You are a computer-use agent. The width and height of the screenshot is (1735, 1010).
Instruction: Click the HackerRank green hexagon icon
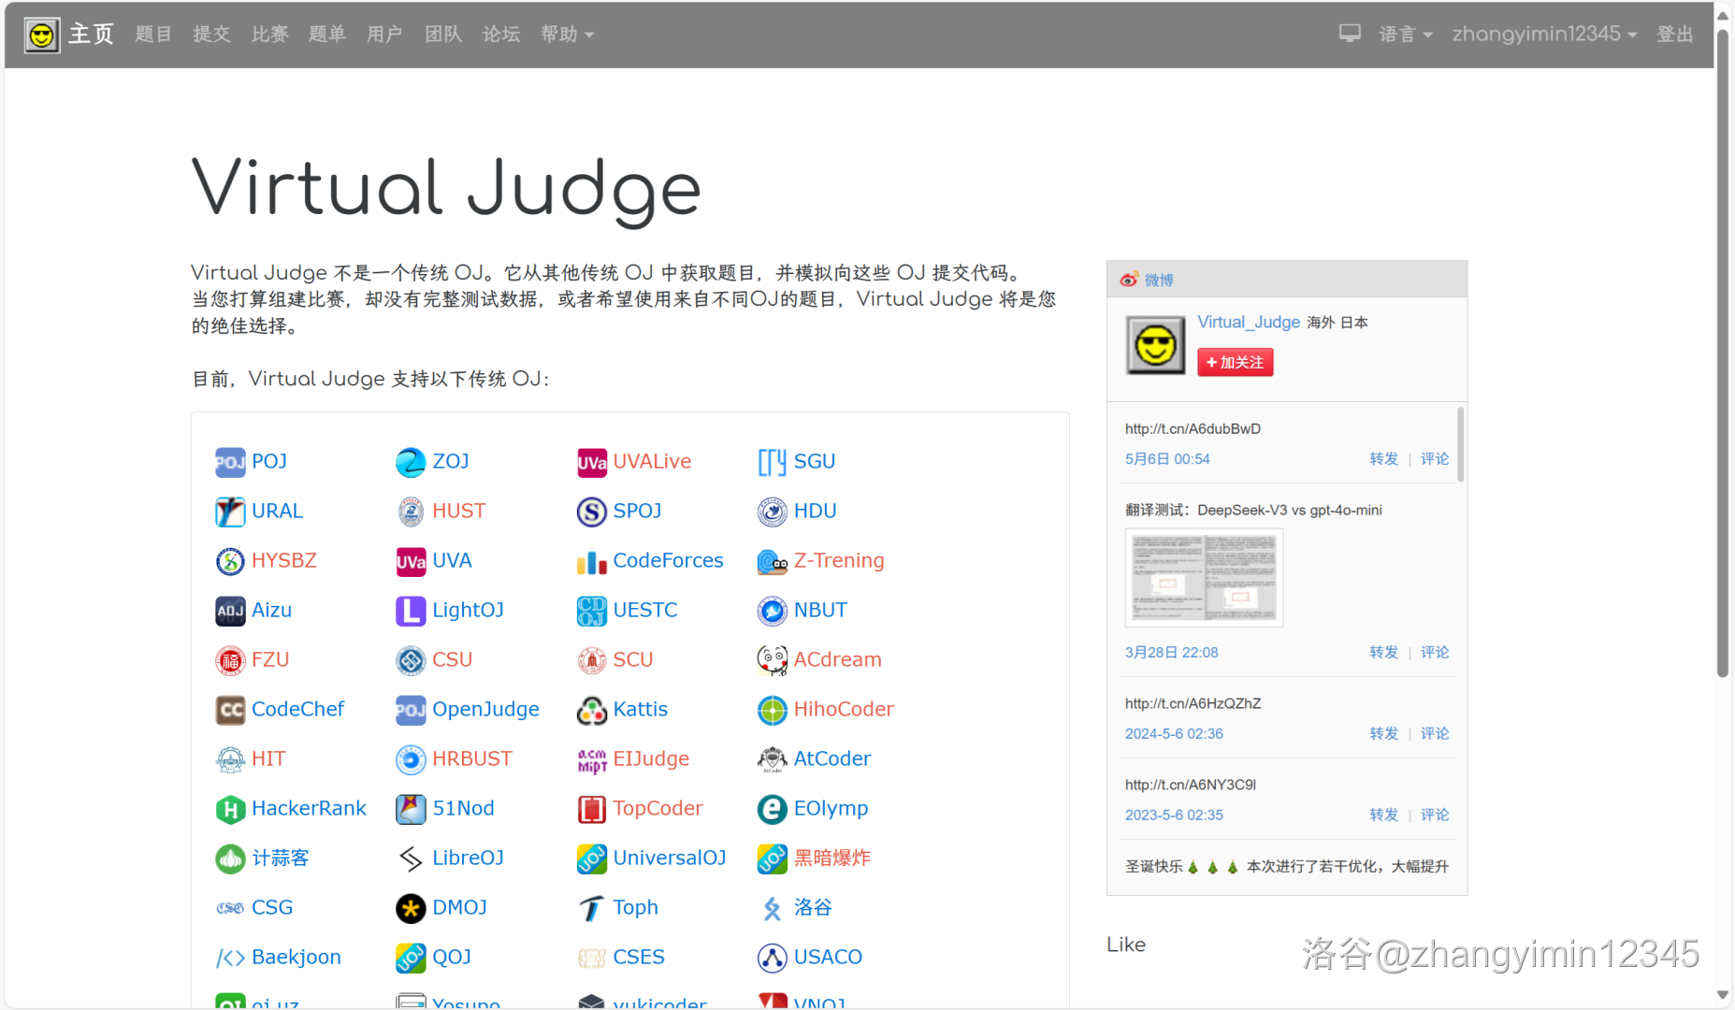coord(230,809)
